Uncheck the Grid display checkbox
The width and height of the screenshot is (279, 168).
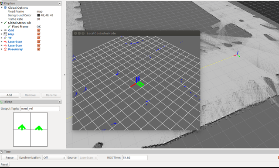point(39,30)
